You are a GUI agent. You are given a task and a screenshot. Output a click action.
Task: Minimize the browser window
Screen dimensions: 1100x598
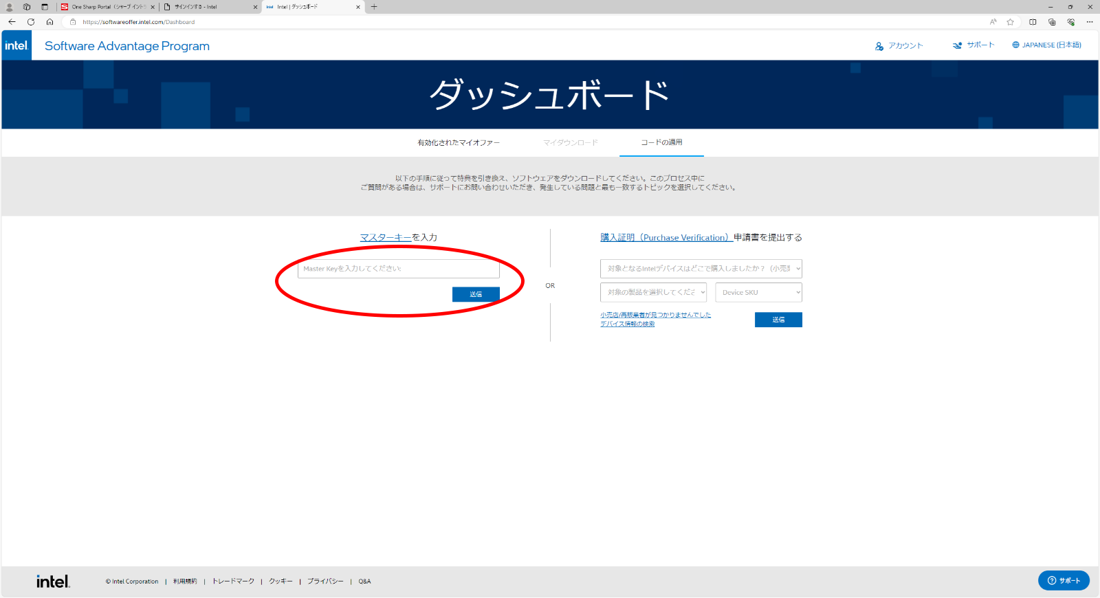pyautogui.click(x=1050, y=7)
